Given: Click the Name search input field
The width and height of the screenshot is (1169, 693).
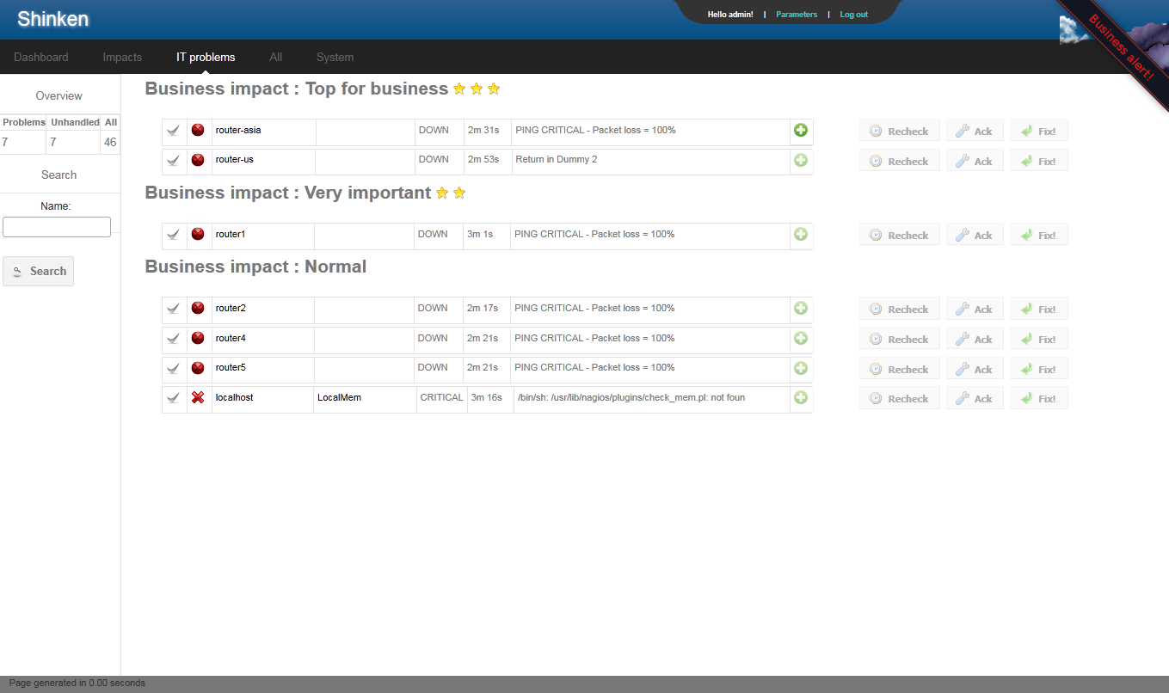Looking at the screenshot, I should (57, 227).
